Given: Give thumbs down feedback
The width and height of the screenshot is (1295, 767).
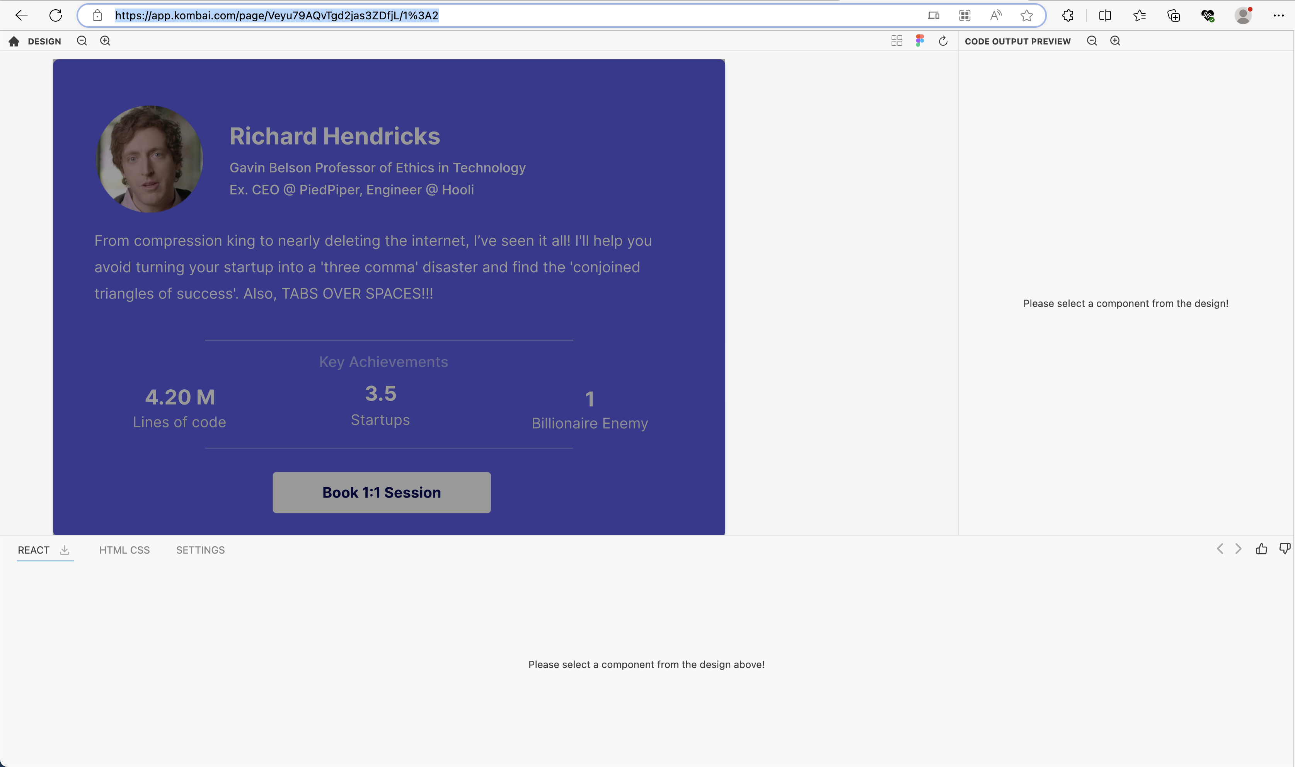Looking at the screenshot, I should pos(1285,548).
